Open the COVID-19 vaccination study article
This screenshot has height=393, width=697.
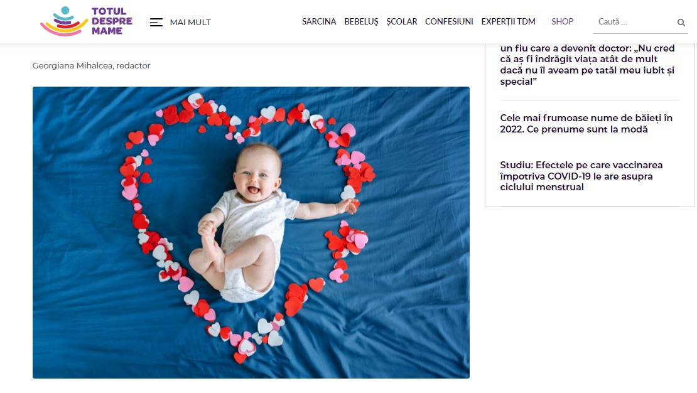581,176
